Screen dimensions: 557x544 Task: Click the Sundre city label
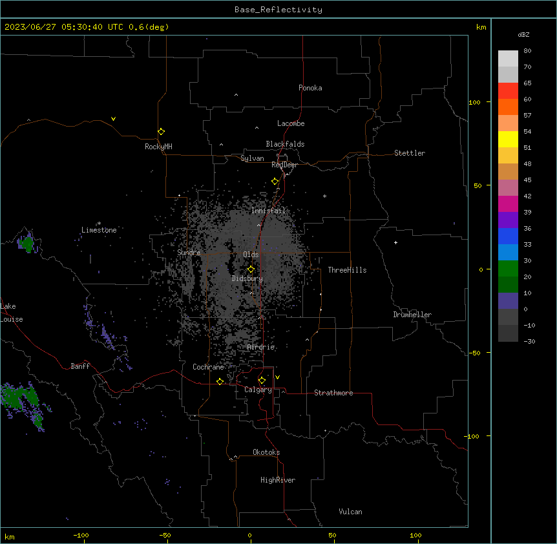[189, 253]
